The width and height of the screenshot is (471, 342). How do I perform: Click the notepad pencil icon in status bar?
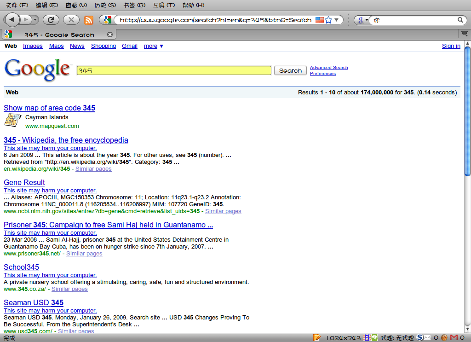(x=316, y=338)
